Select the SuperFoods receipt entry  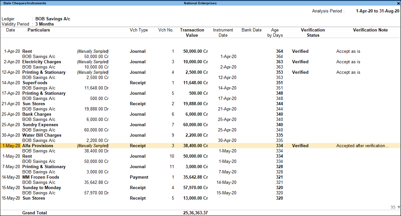pos(200,83)
